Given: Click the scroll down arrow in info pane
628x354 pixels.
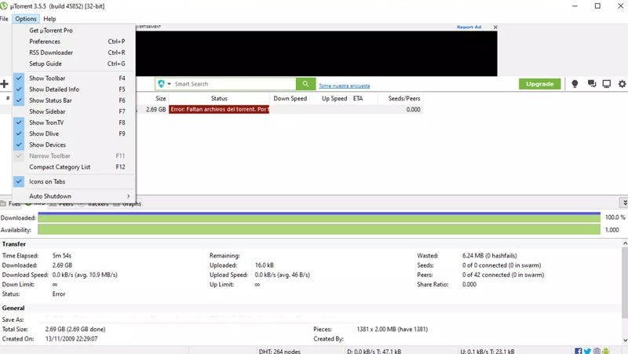Looking at the screenshot, I should pyautogui.click(x=625, y=341).
